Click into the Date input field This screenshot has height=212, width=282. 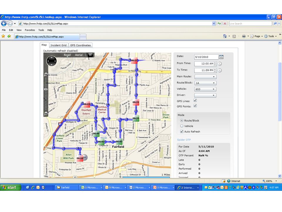pos(206,57)
